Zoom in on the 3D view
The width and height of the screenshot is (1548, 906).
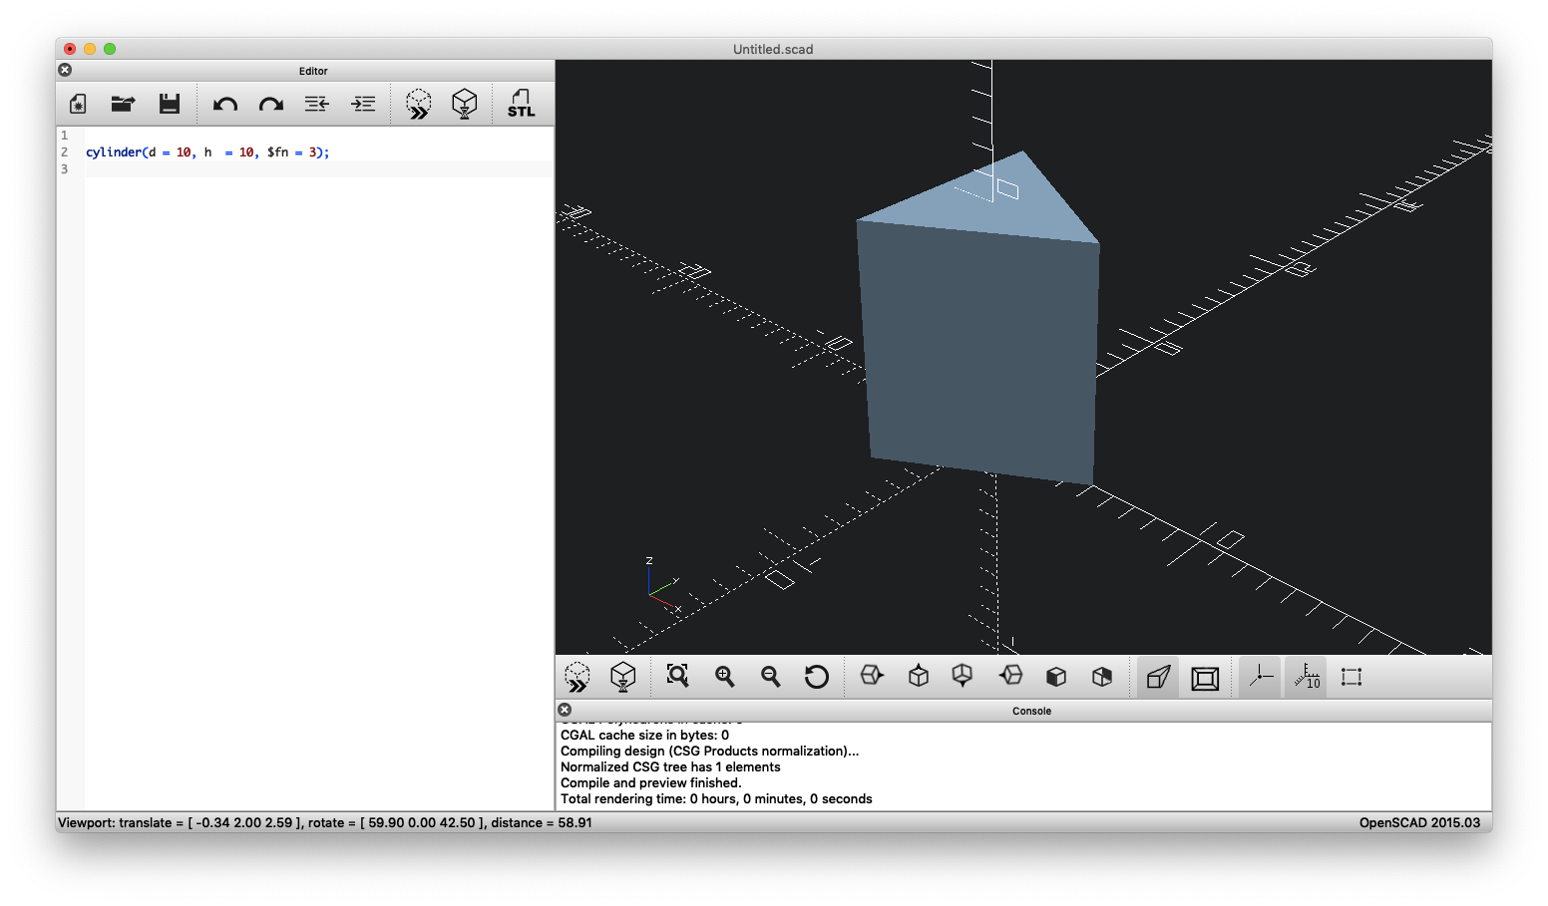724,677
